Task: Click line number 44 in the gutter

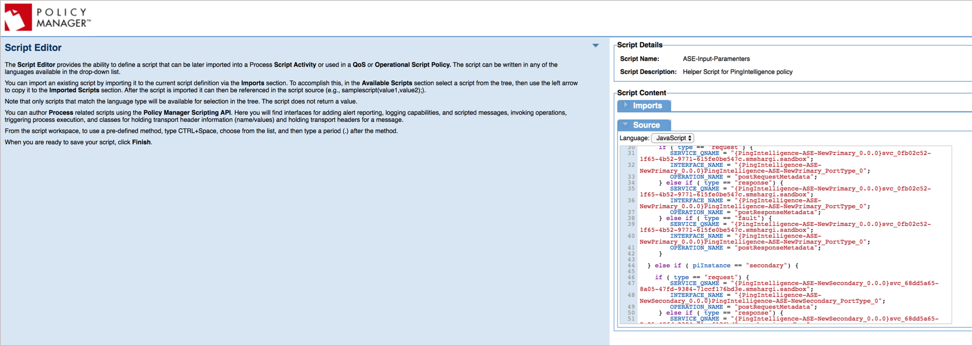Action: coord(631,266)
